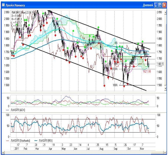Image resolution: width=168 pixels, height=155 pixels.
Task: Click the 1 800 level on left price axis
Action: point(7,45)
